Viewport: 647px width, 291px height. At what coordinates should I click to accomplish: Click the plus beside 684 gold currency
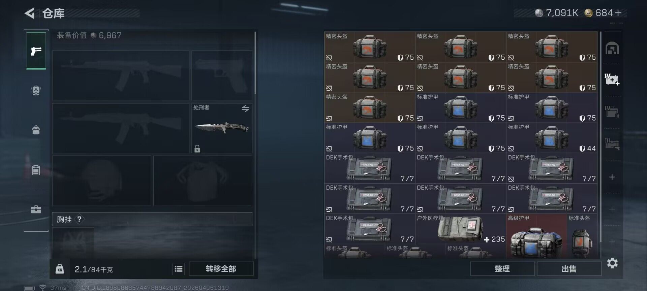coord(618,13)
